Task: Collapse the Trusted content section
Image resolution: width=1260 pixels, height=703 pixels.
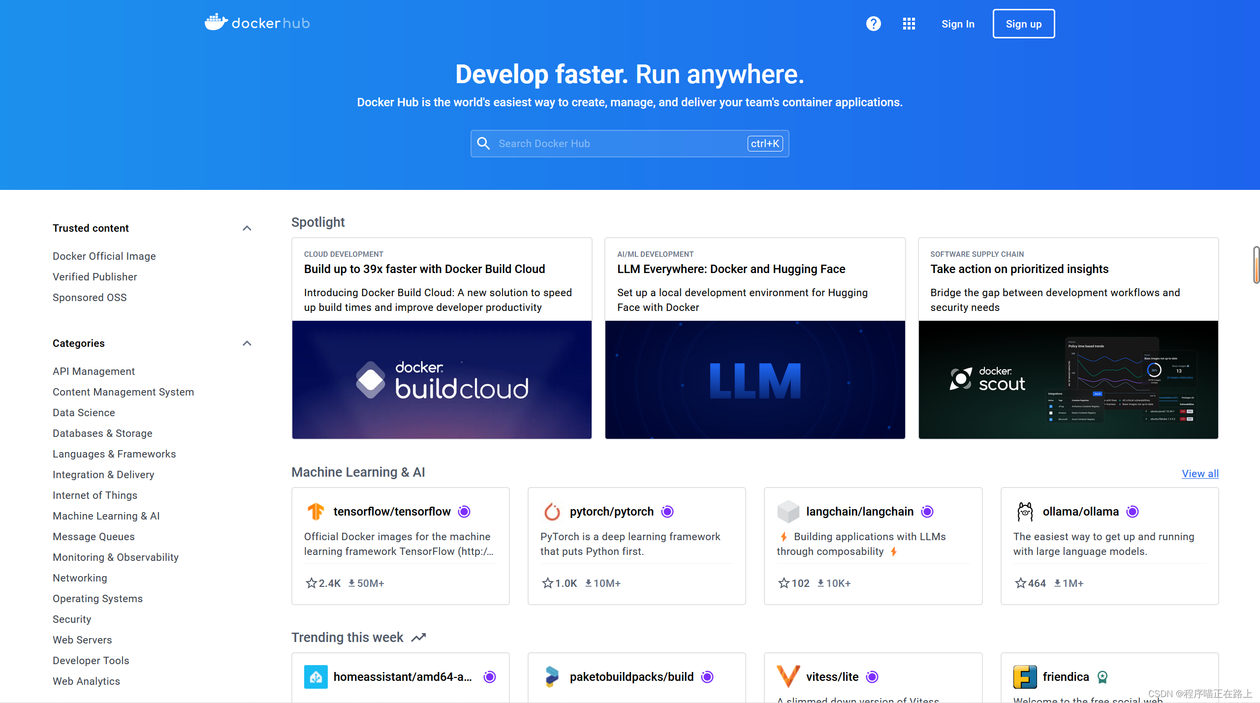Action: pyautogui.click(x=247, y=228)
